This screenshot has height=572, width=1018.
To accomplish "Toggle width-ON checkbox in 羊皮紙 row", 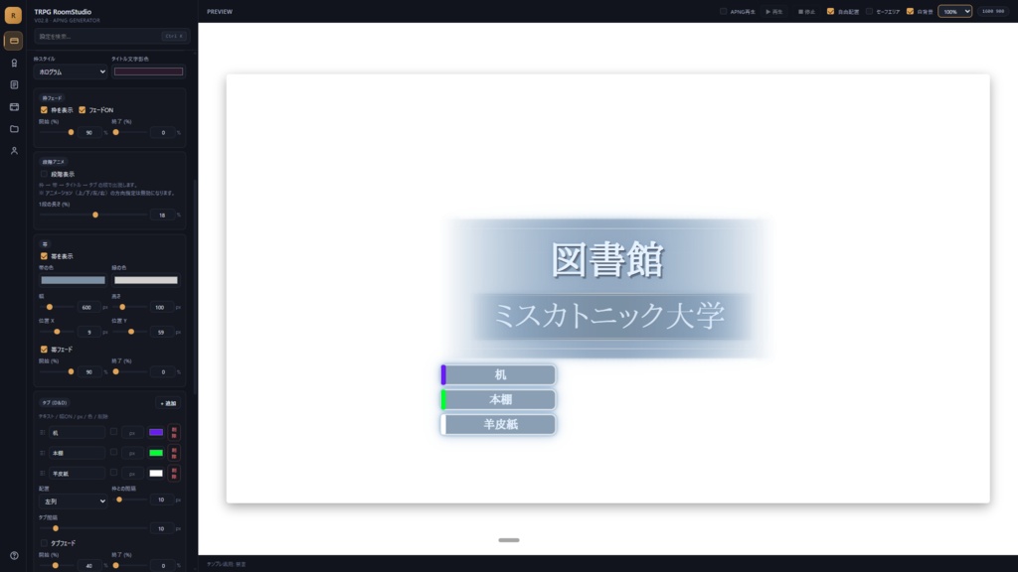I will [113, 473].
